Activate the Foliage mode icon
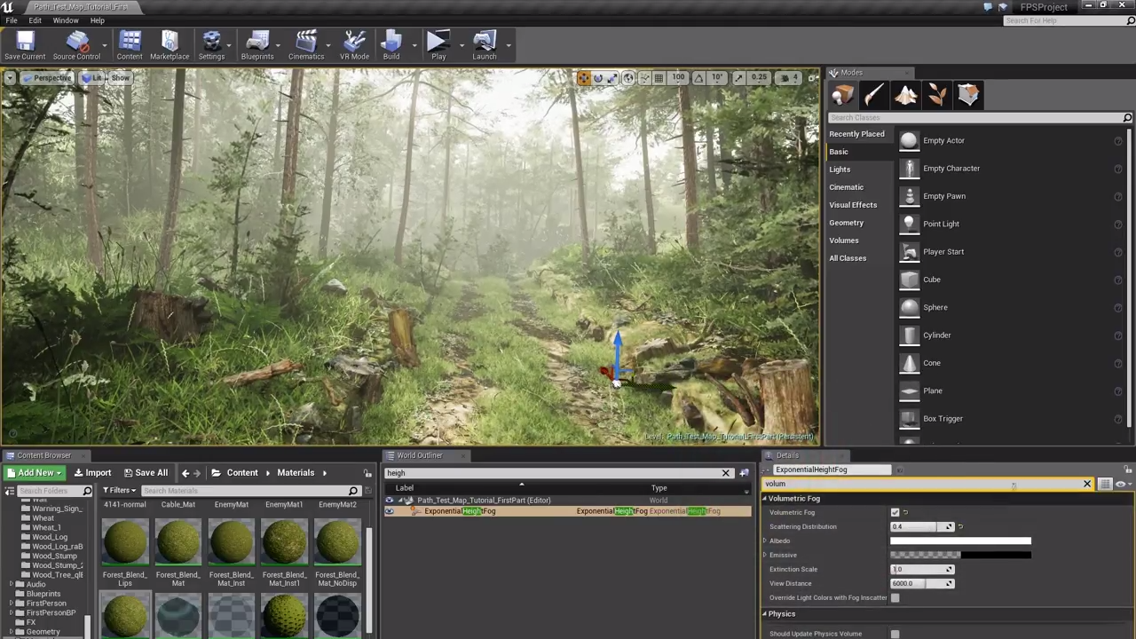This screenshot has width=1136, height=639. pyautogui.click(x=937, y=96)
